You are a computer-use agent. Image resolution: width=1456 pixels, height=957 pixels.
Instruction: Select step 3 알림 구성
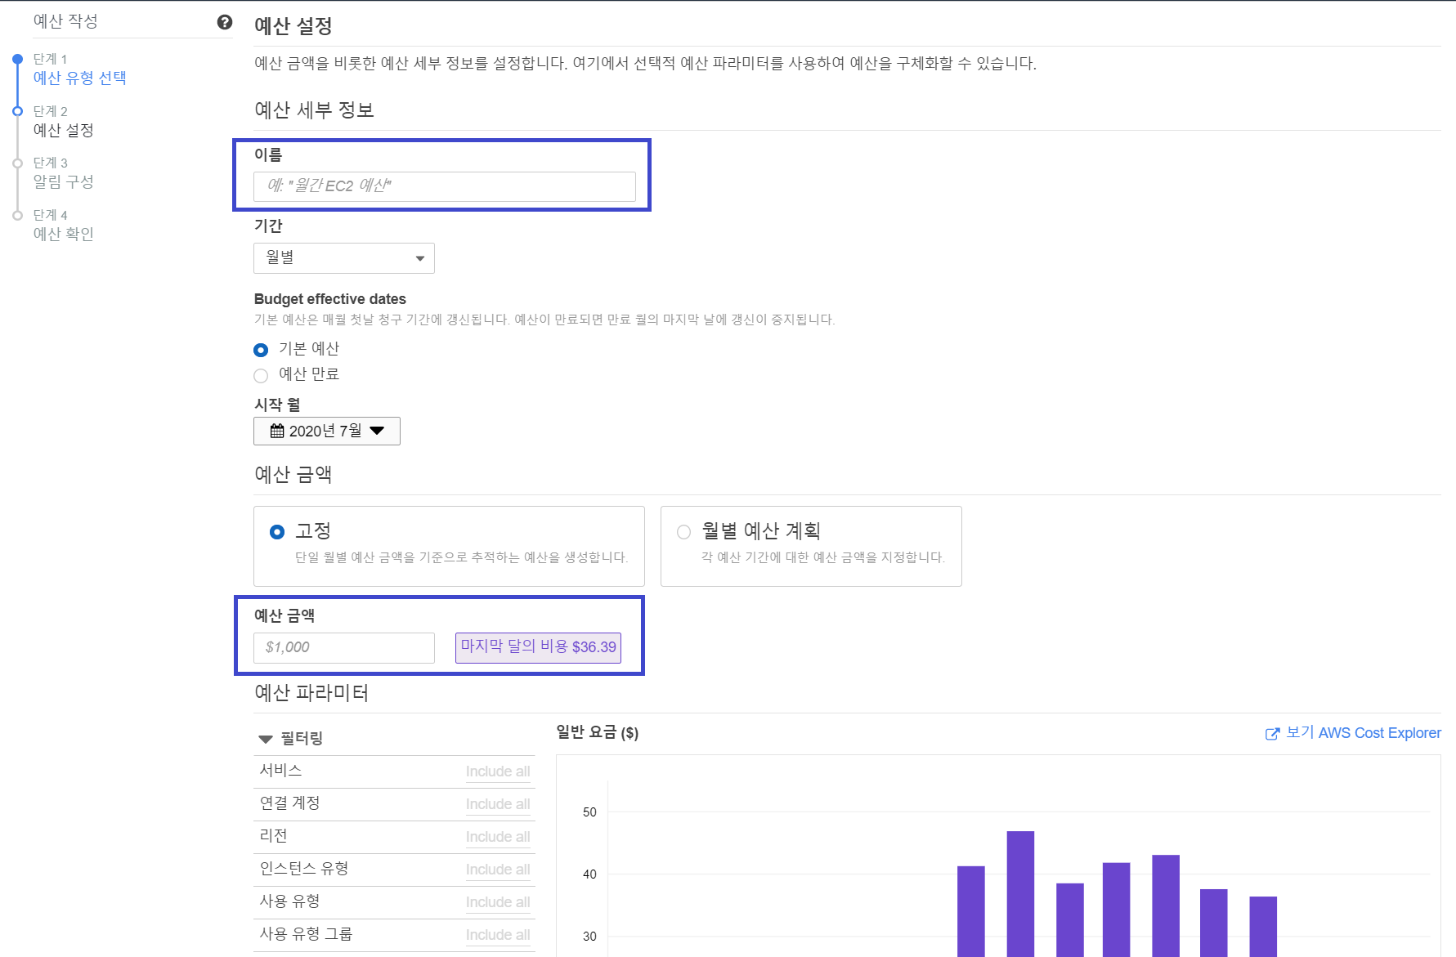[x=63, y=181]
